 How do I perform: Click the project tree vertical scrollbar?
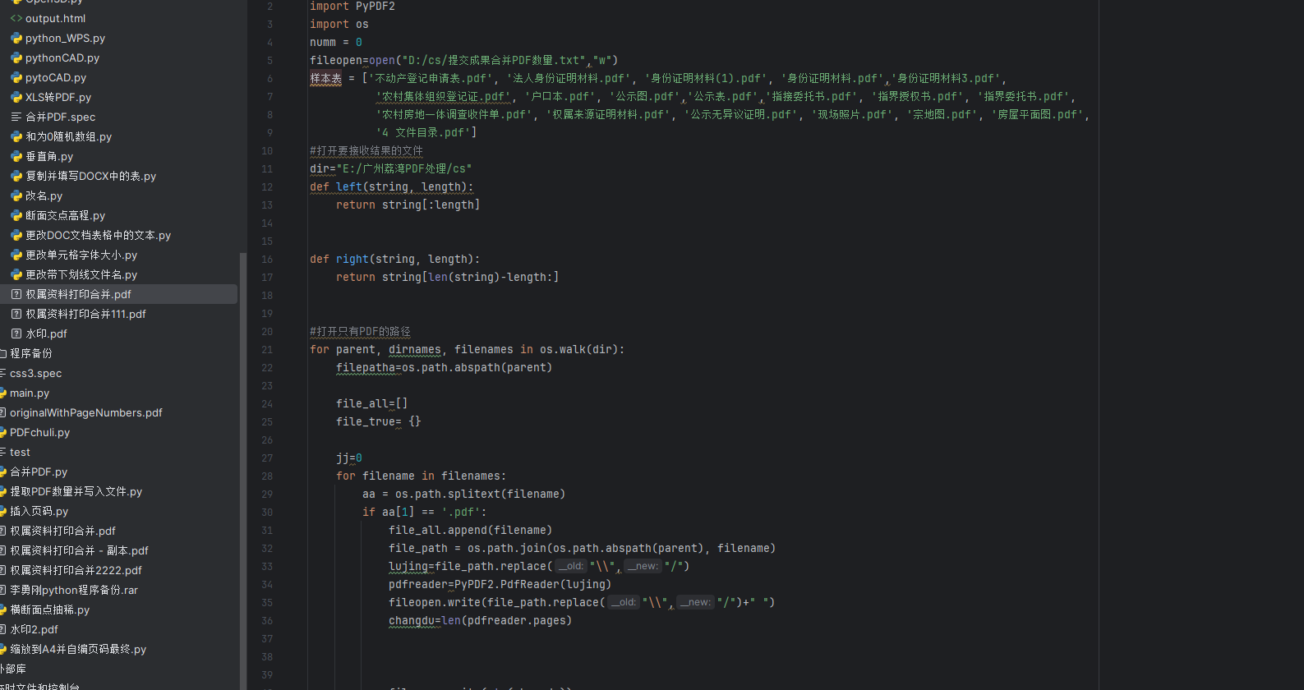pyautogui.click(x=242, y=471)
